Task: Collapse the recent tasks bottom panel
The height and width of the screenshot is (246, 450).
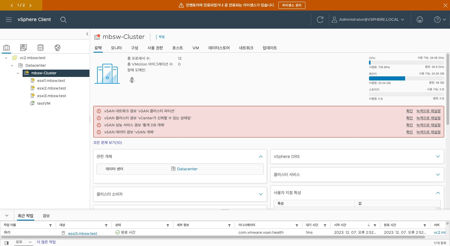Action: tap(7, 216)
